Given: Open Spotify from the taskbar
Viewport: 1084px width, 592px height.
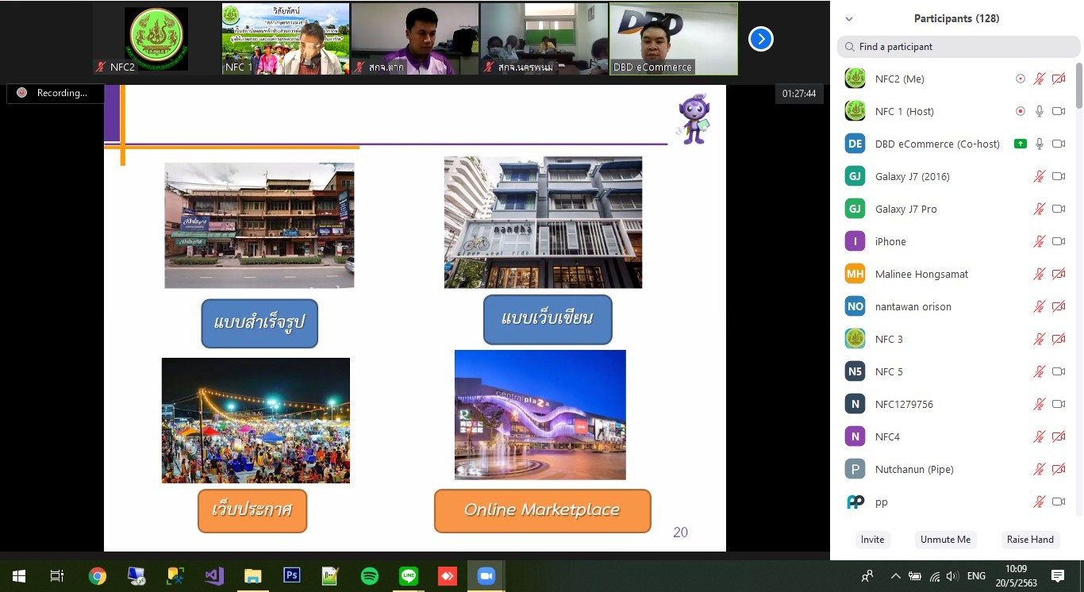Looking at the screenshot, I should tap(370, 576).
